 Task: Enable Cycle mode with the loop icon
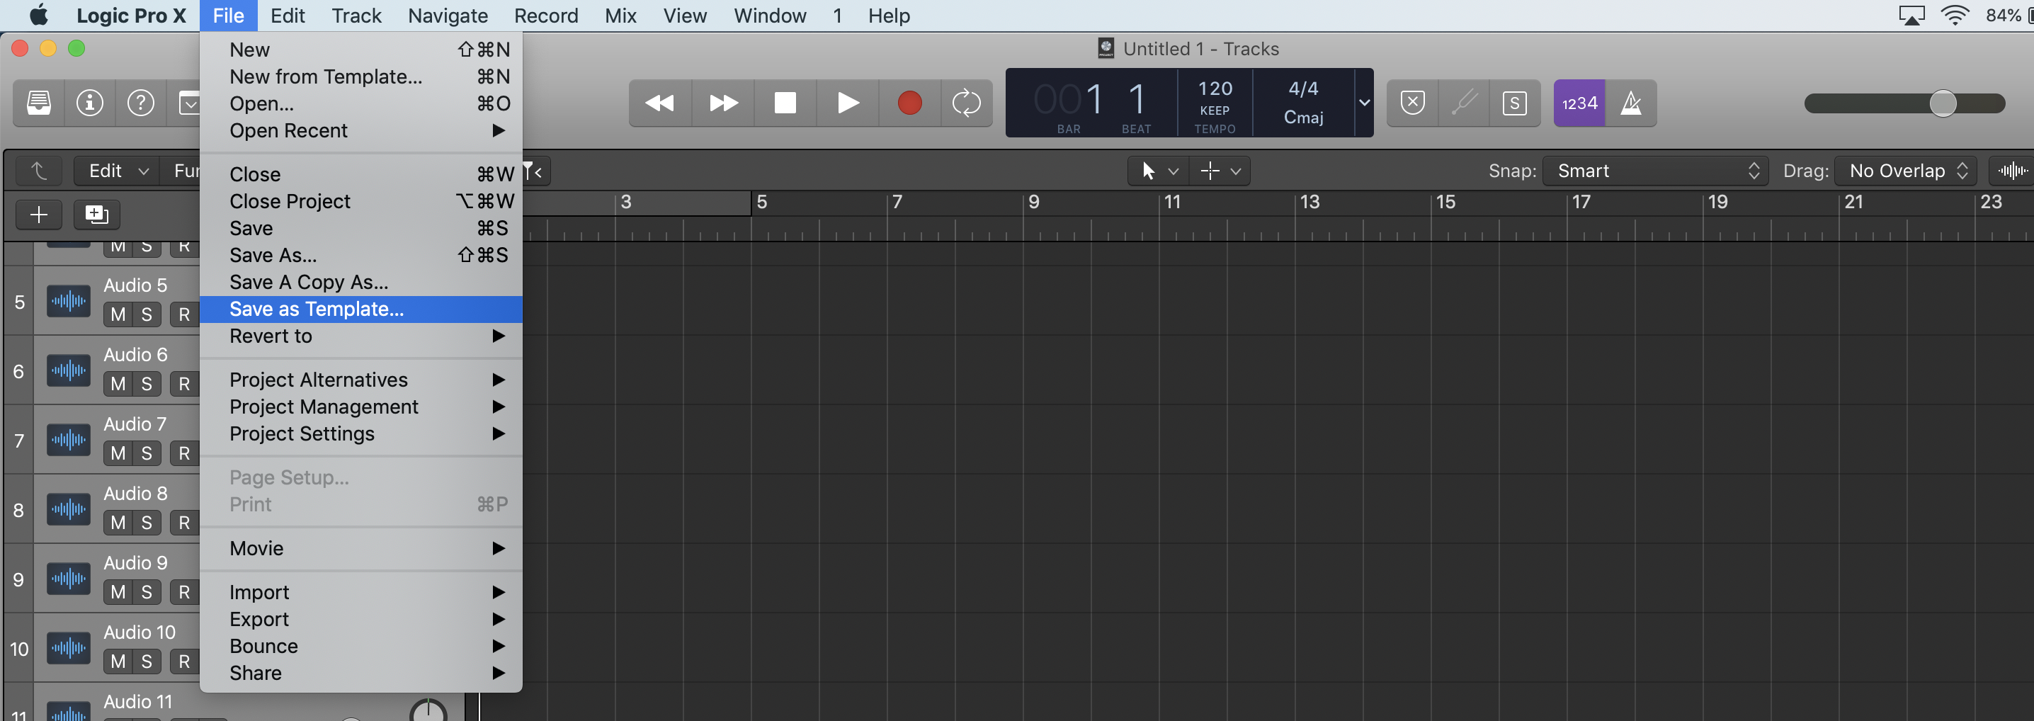[x=967, y=103]
